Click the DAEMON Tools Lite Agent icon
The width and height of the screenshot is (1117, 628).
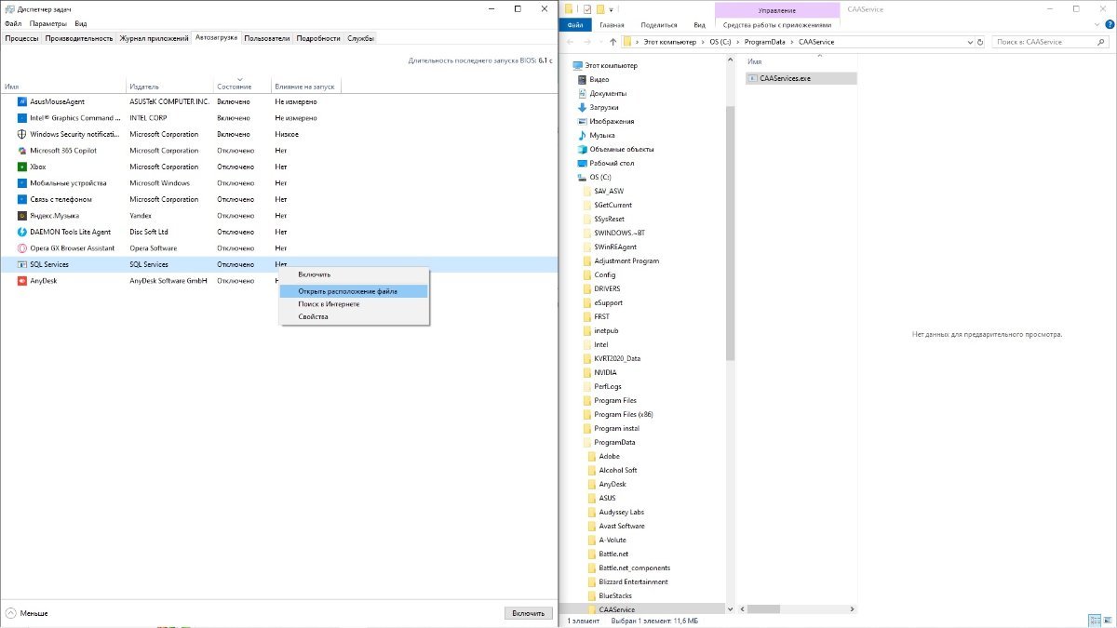click(x=21, y=232)
